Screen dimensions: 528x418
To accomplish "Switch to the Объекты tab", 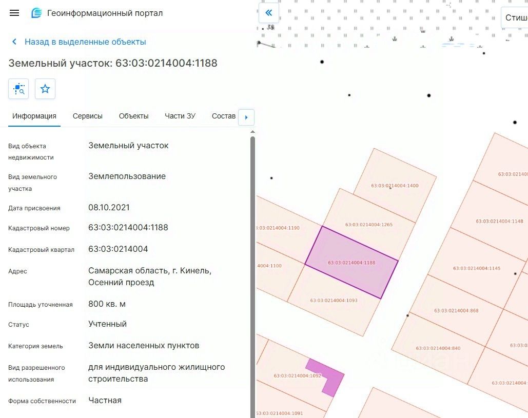I will 134,116.
